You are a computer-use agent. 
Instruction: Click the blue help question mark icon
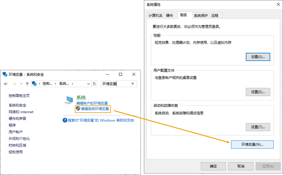click(x=65, y=120)
